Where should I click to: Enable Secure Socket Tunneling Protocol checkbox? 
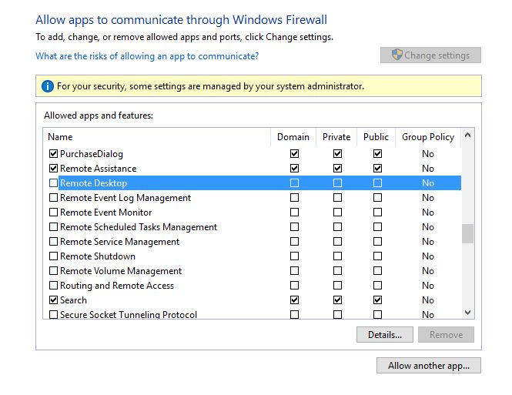point(53,314)
